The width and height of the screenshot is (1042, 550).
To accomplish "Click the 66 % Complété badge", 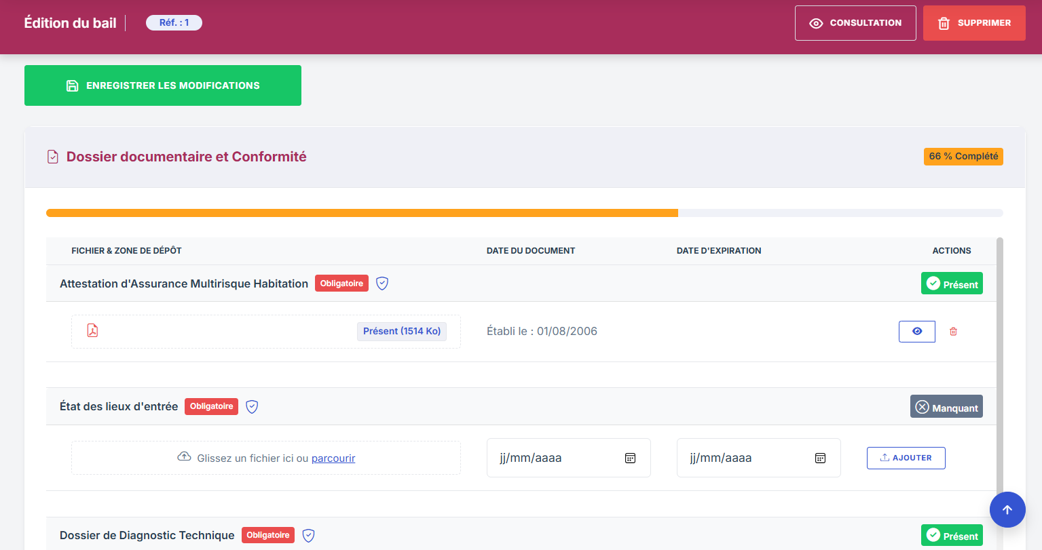I will [963, 157].
